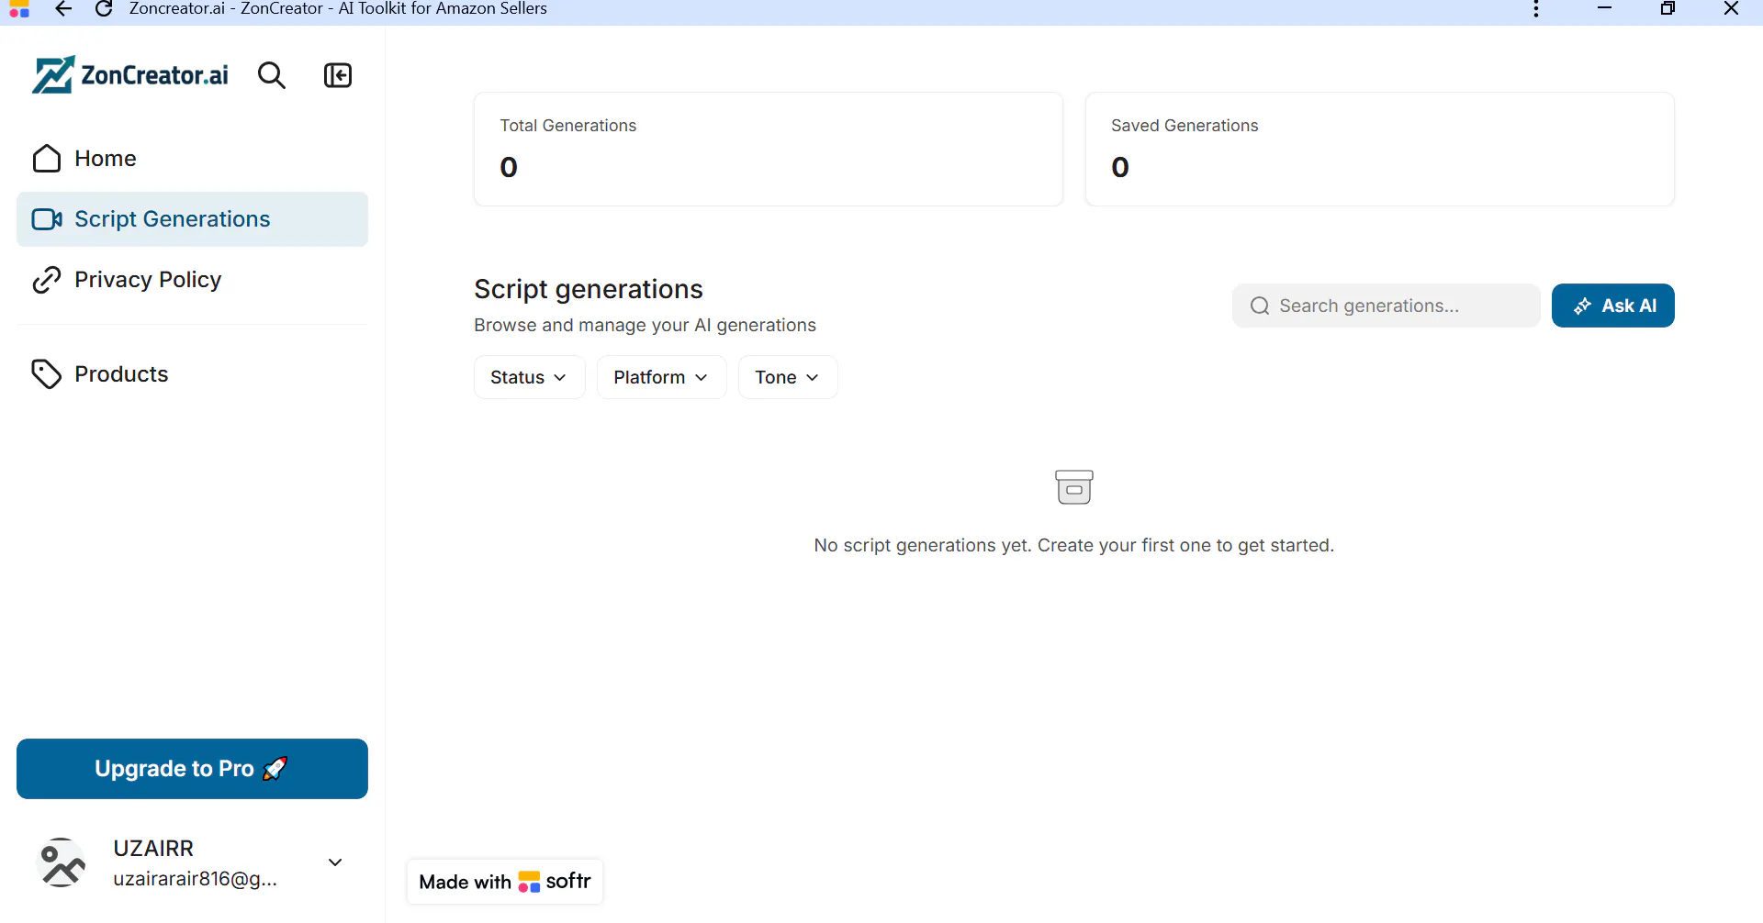Image resolution: width=1763 pixels, height=923 pixels.
Task: Click the Privacy Policy link chain icon
Action: [x=47, y=280]
